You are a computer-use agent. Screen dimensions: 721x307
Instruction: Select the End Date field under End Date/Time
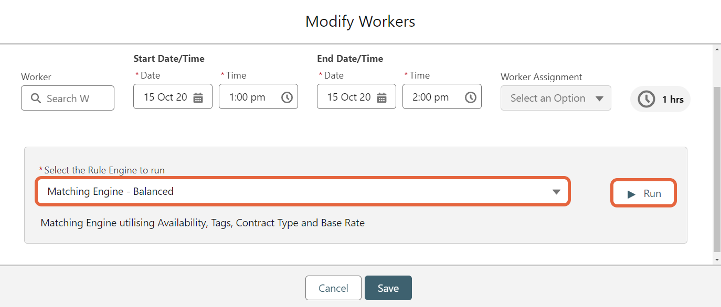pos(349,96)
